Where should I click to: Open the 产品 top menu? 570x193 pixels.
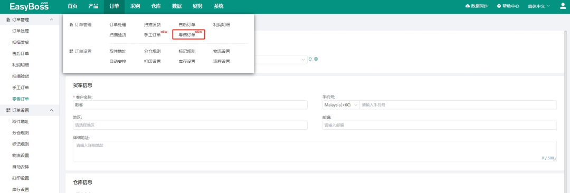(93, 6)
